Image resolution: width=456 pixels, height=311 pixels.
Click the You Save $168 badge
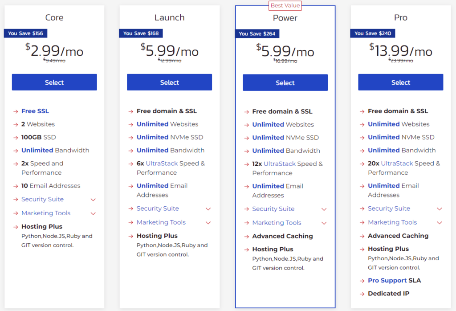(141, 33)
